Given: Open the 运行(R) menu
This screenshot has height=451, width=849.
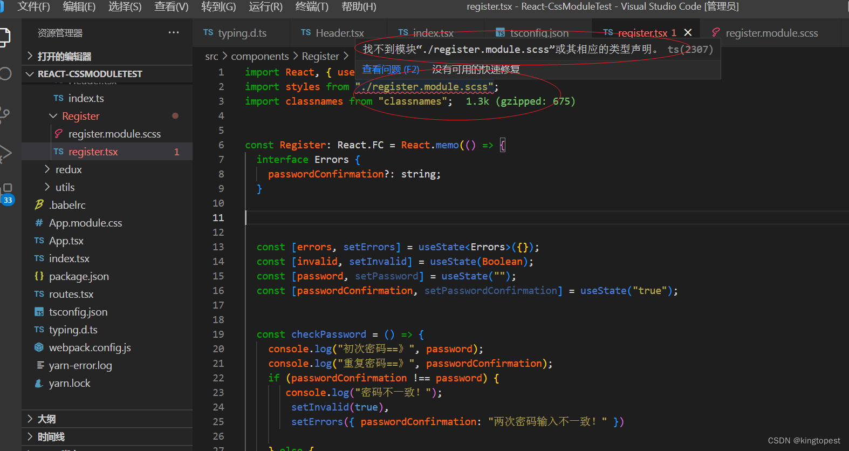Looking at the screenshot, I should pos(265,6).
